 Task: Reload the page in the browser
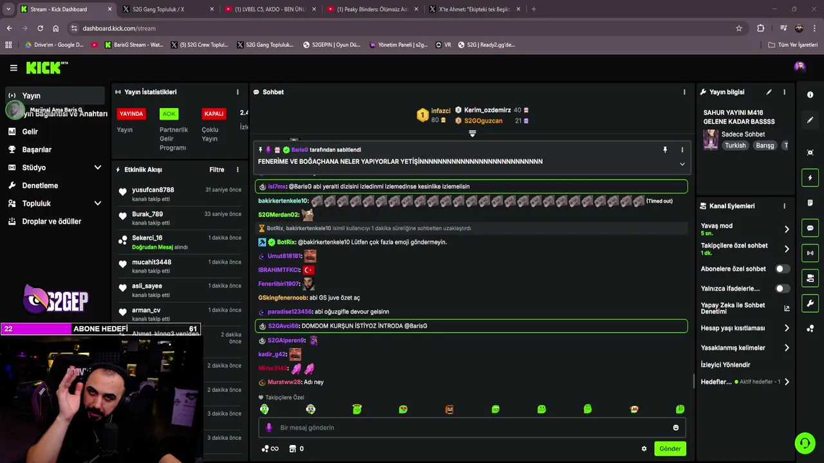(x=40, y=28)
